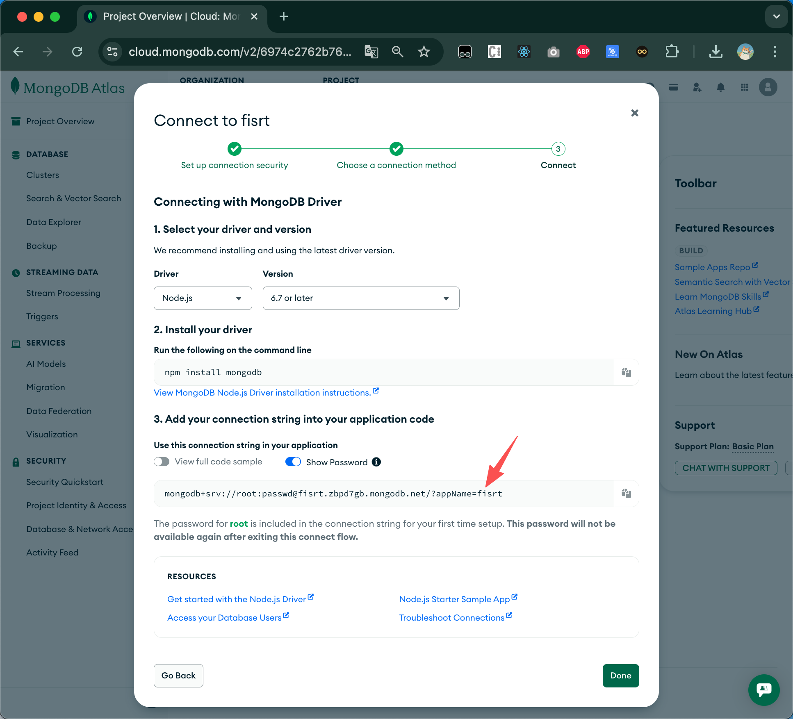
Task: Open the Troubleshoot Connections link
Action: 451,618
